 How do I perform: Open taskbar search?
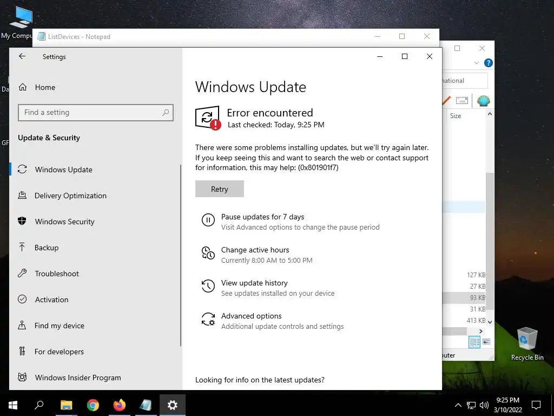[x=39, y=405]
